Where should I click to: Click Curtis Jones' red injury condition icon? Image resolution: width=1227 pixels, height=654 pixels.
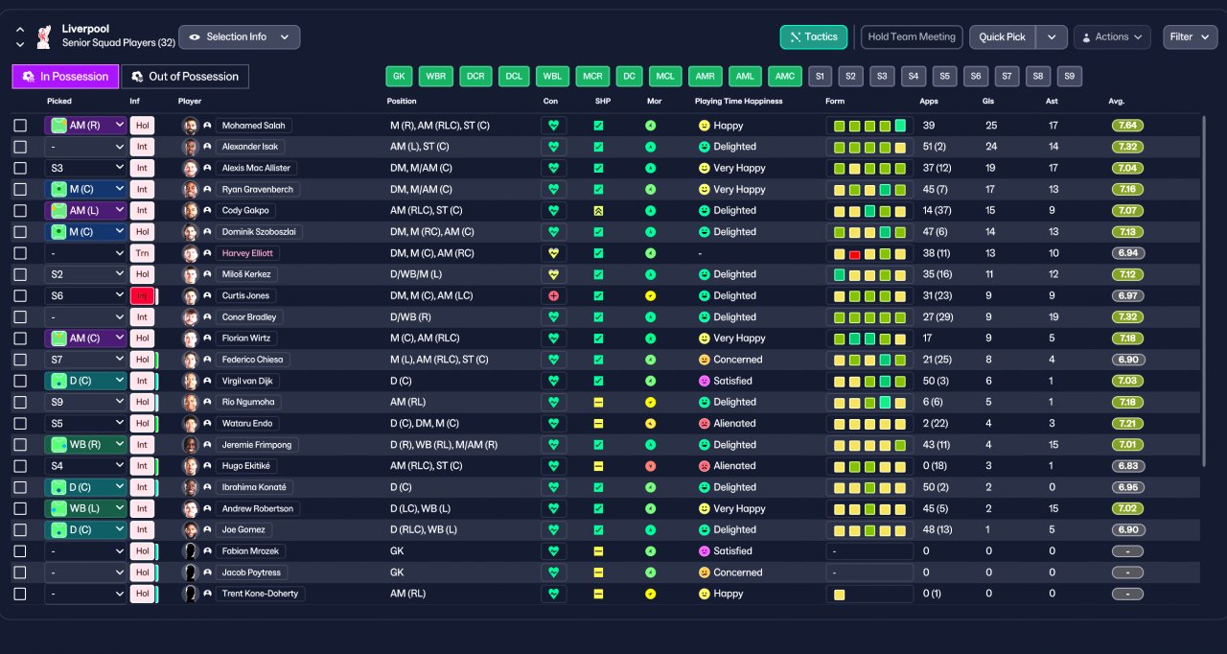(553, 296)
